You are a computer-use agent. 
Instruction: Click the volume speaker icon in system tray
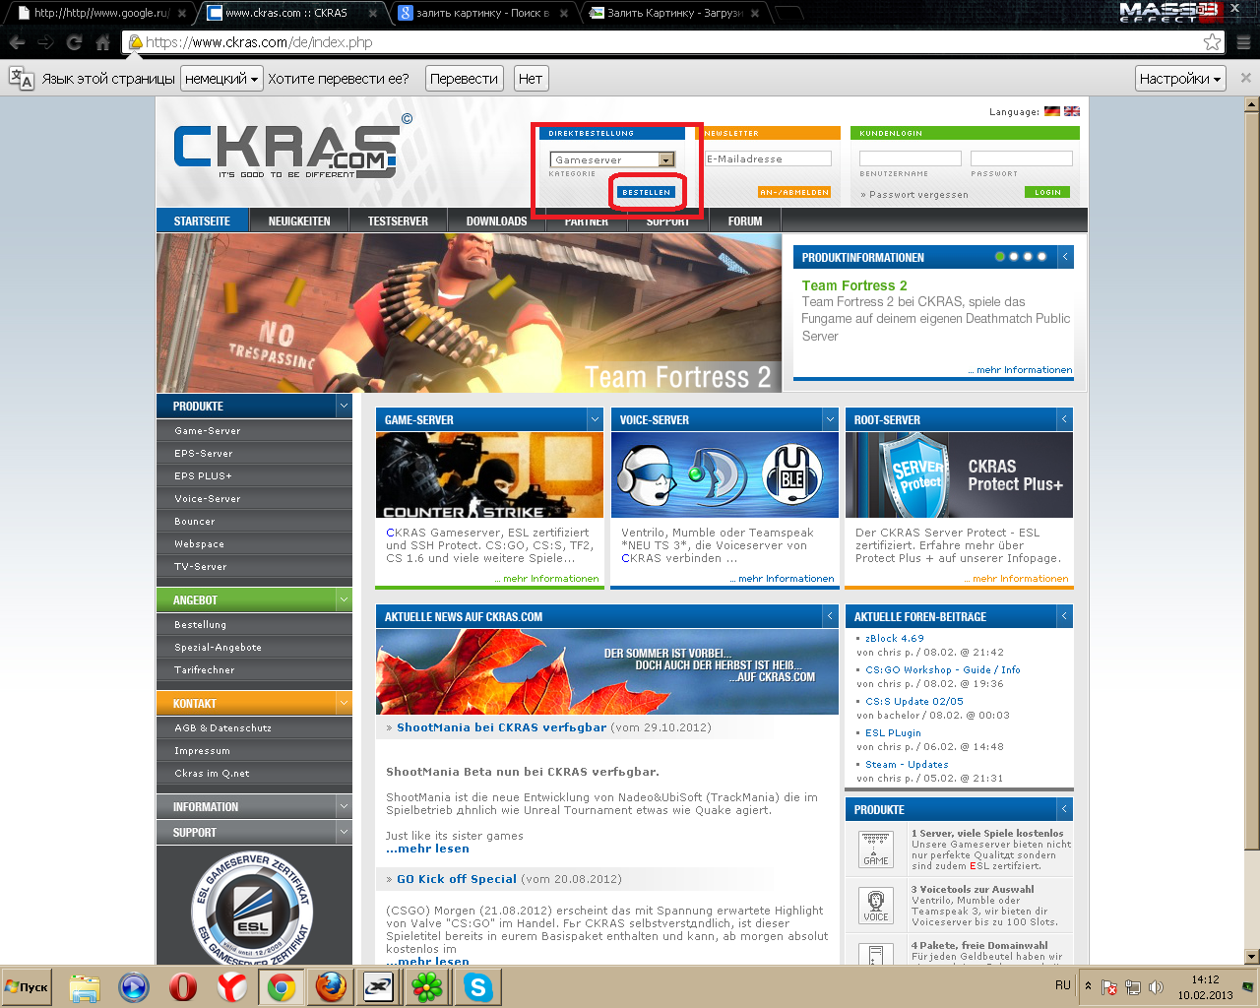(1156, 986)
